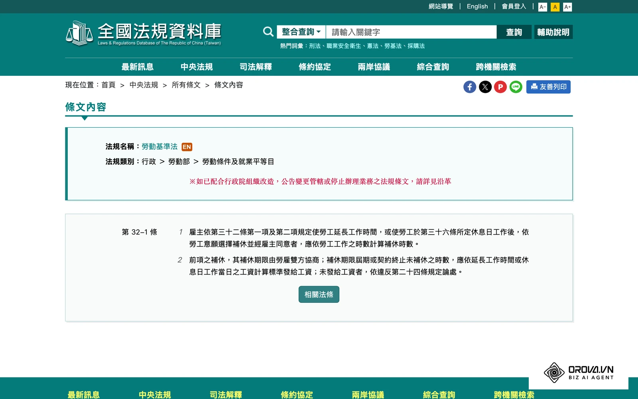The width and height of the screenshot is (638, 399).
Task: Open the 友善列印 print-friendly view
Action: 548,87
